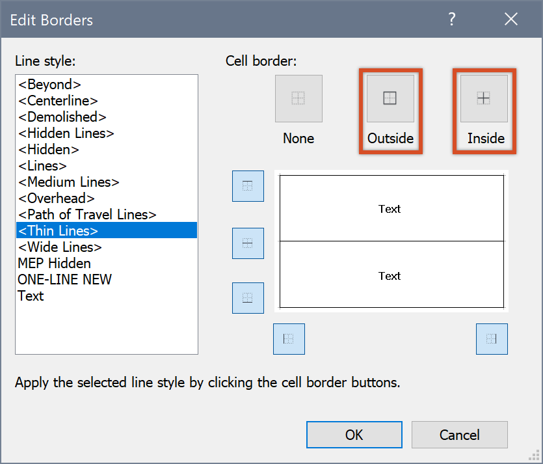Select <Medium Lines> from the list
This screenshot has height=464, width=543.
[x=68, y=182]
